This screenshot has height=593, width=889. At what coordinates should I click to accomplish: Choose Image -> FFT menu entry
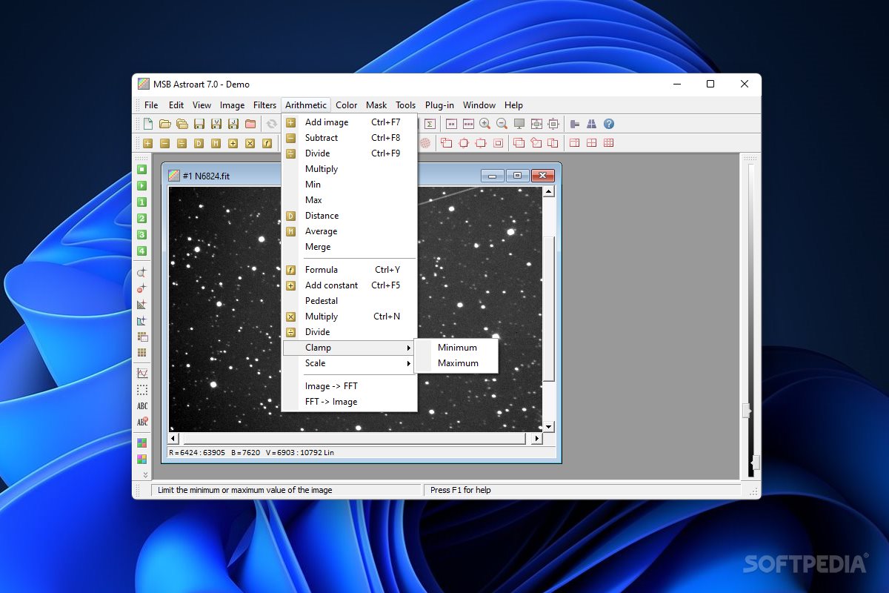pyautogui.click(x=350, y=386)
